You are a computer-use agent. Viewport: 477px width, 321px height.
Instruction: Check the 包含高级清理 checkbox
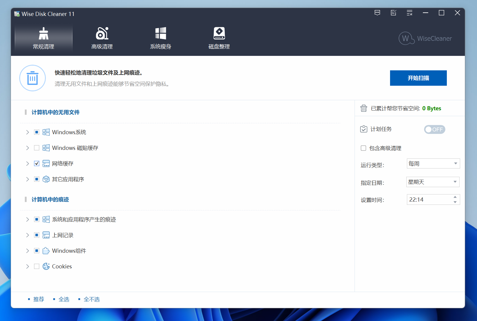(x=363, y=148)
